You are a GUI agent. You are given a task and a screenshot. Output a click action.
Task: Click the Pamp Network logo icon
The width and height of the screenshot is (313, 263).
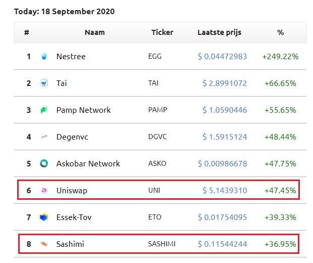44,110
